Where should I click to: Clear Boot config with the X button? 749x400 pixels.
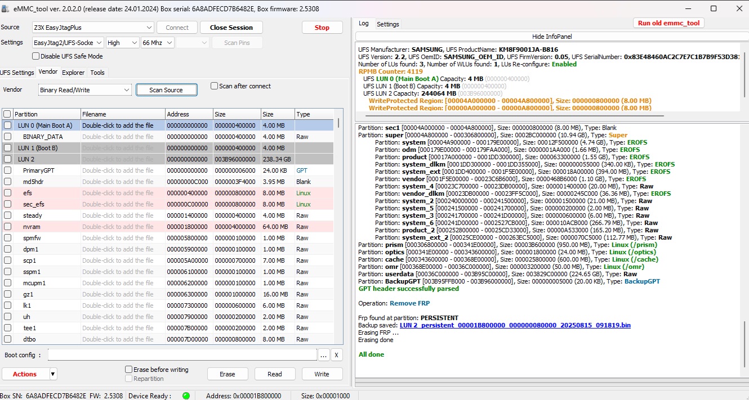point(336,355)
